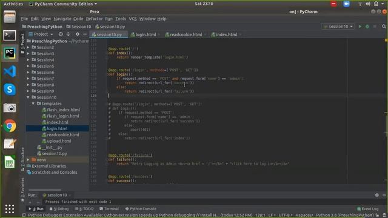Open the Refactor menu
This screenshot has width=388, height=218.
(94, 19)
